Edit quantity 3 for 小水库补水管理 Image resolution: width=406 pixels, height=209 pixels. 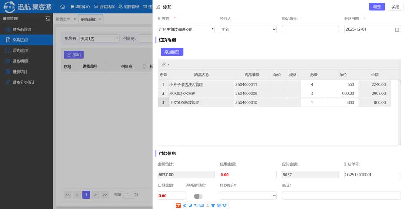point(314,94)
